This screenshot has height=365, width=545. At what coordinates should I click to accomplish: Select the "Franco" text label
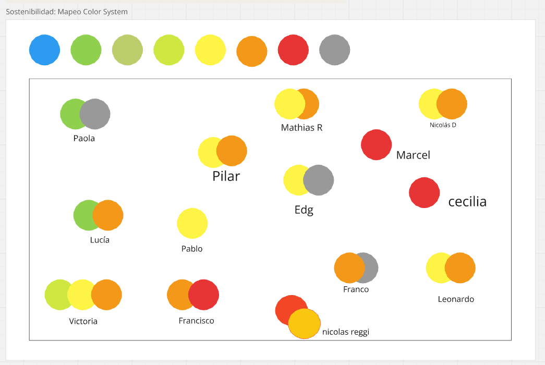[356, 289]
